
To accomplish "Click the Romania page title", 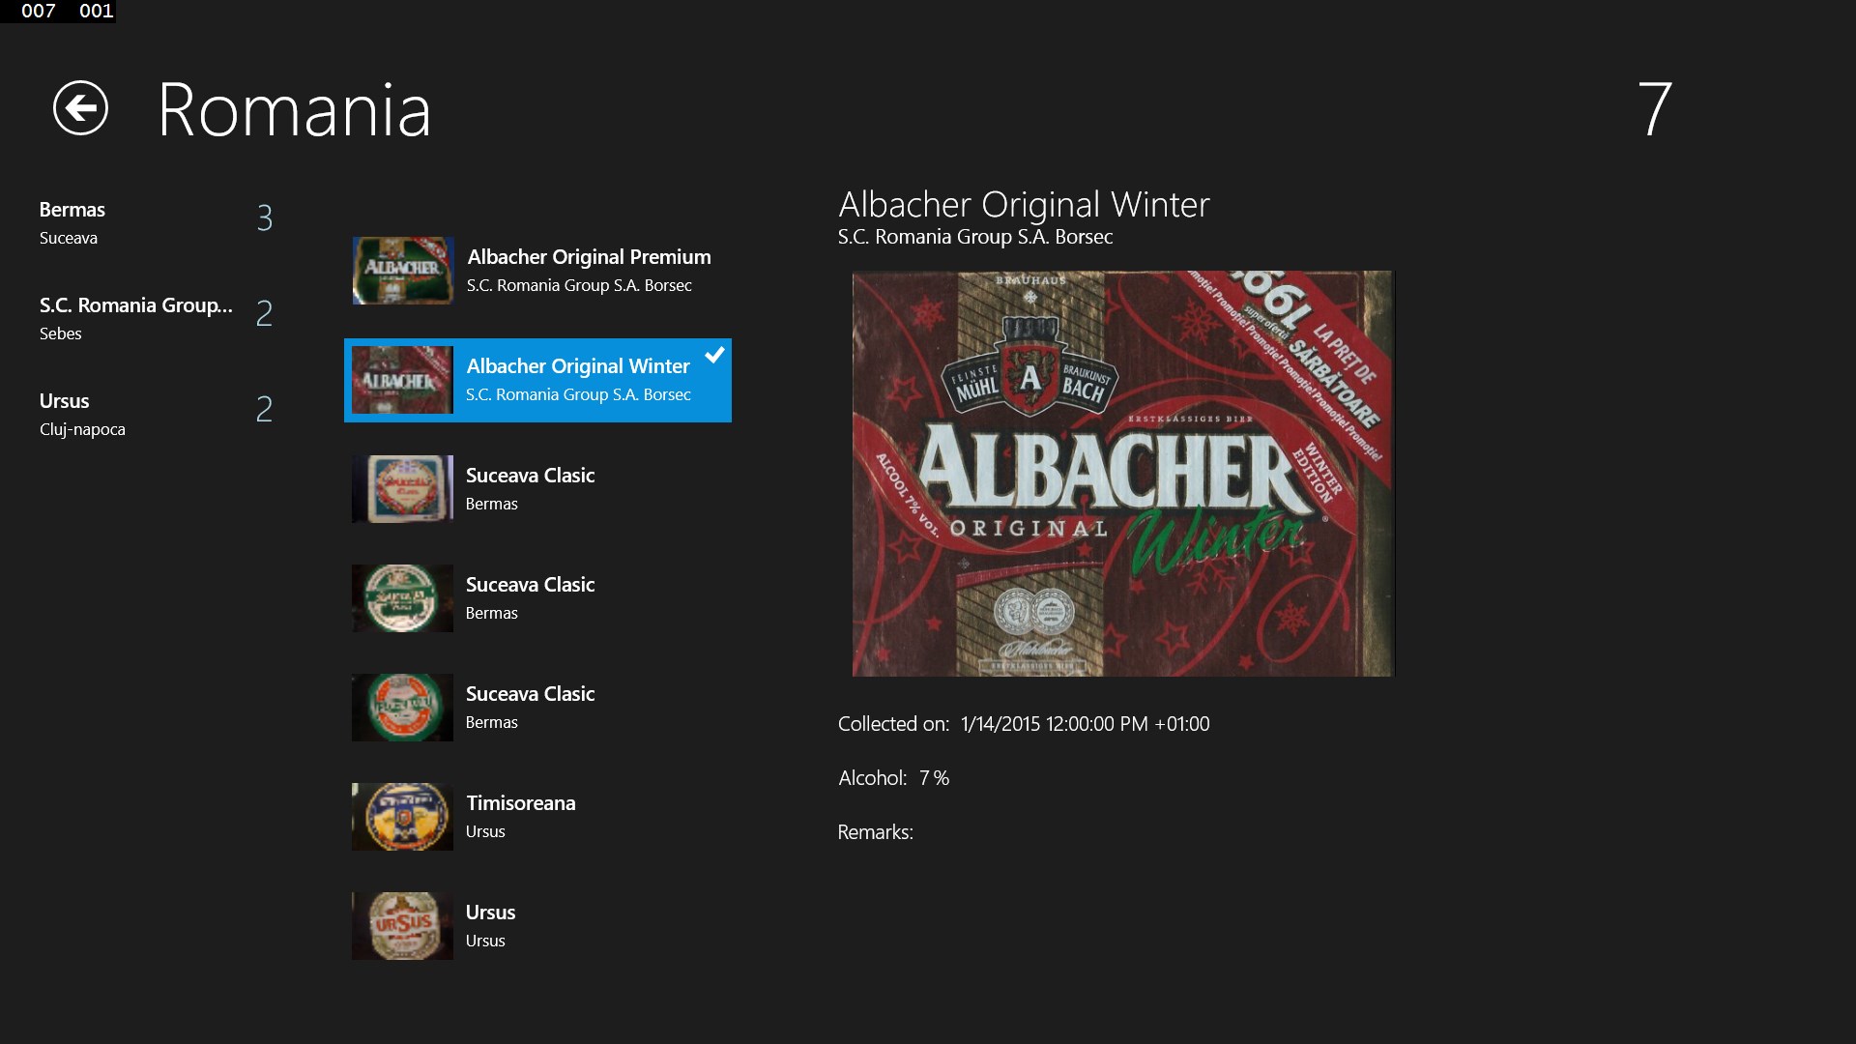I will 294,110.
